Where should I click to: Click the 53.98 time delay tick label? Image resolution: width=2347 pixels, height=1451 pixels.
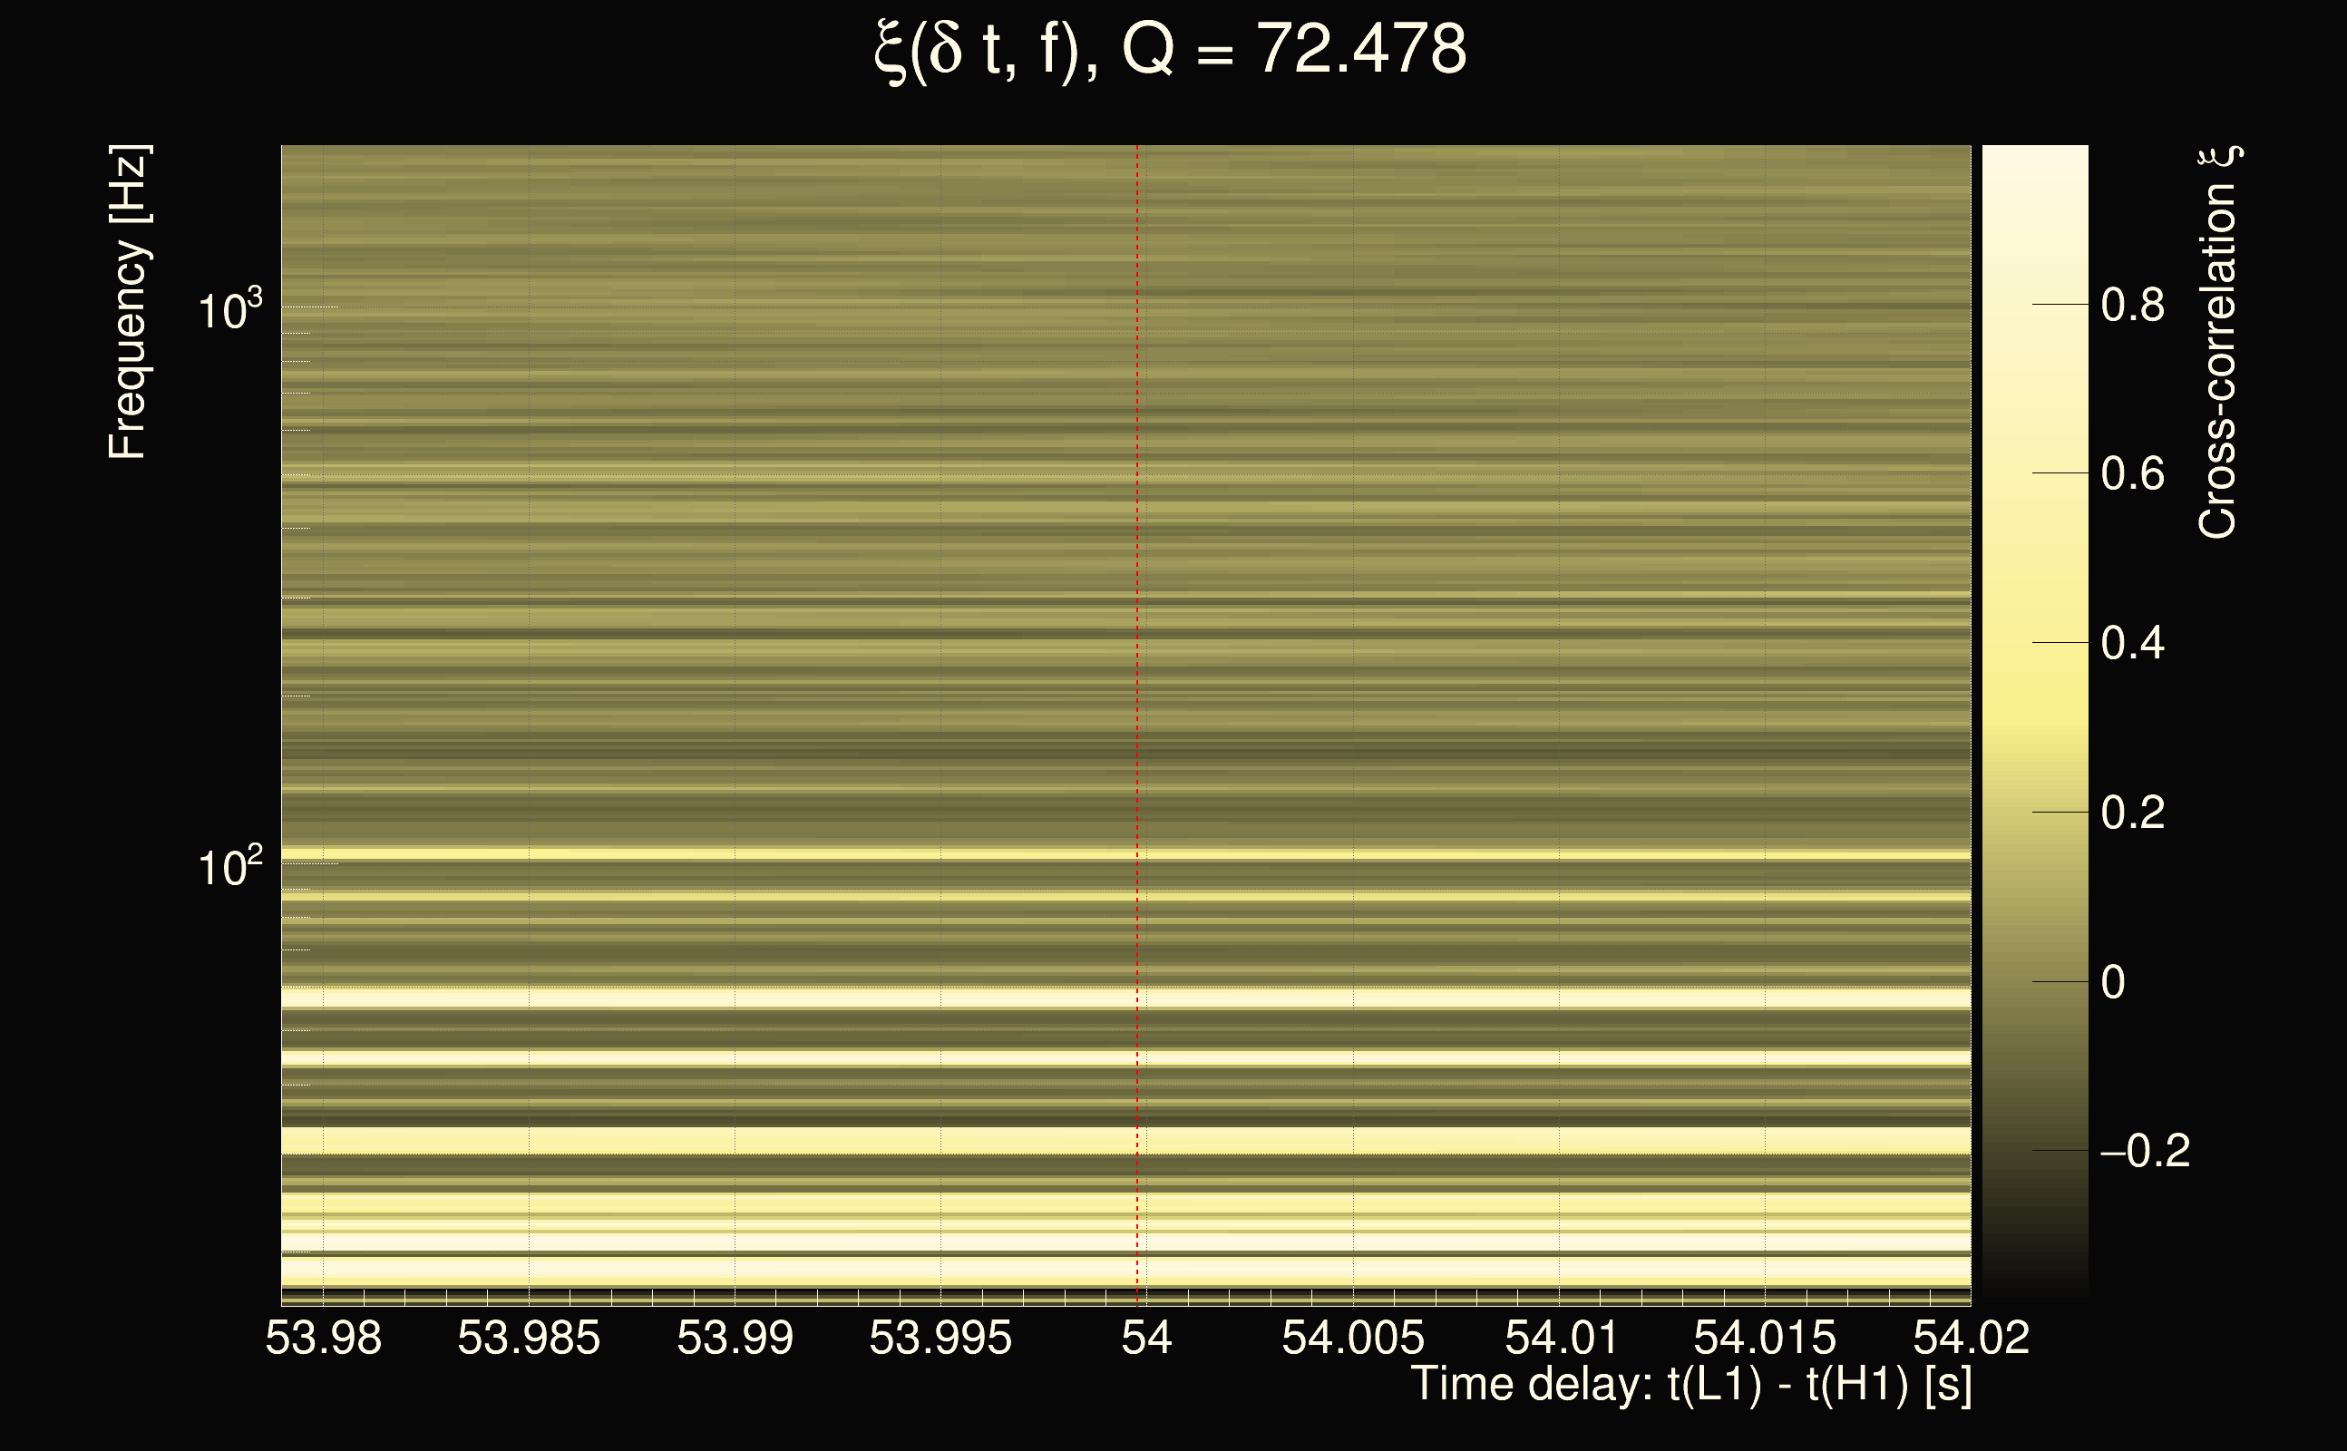click(x=324, y=1338)
